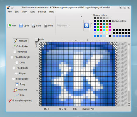Choose the Line tool

[x=20, y=95]
